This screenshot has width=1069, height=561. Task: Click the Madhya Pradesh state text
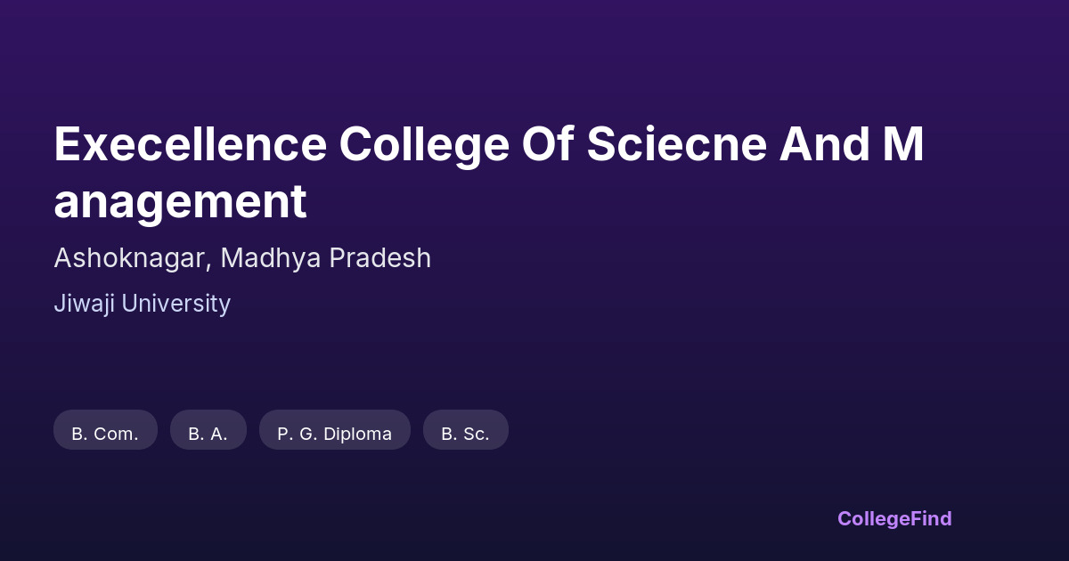tap(326, 258)
